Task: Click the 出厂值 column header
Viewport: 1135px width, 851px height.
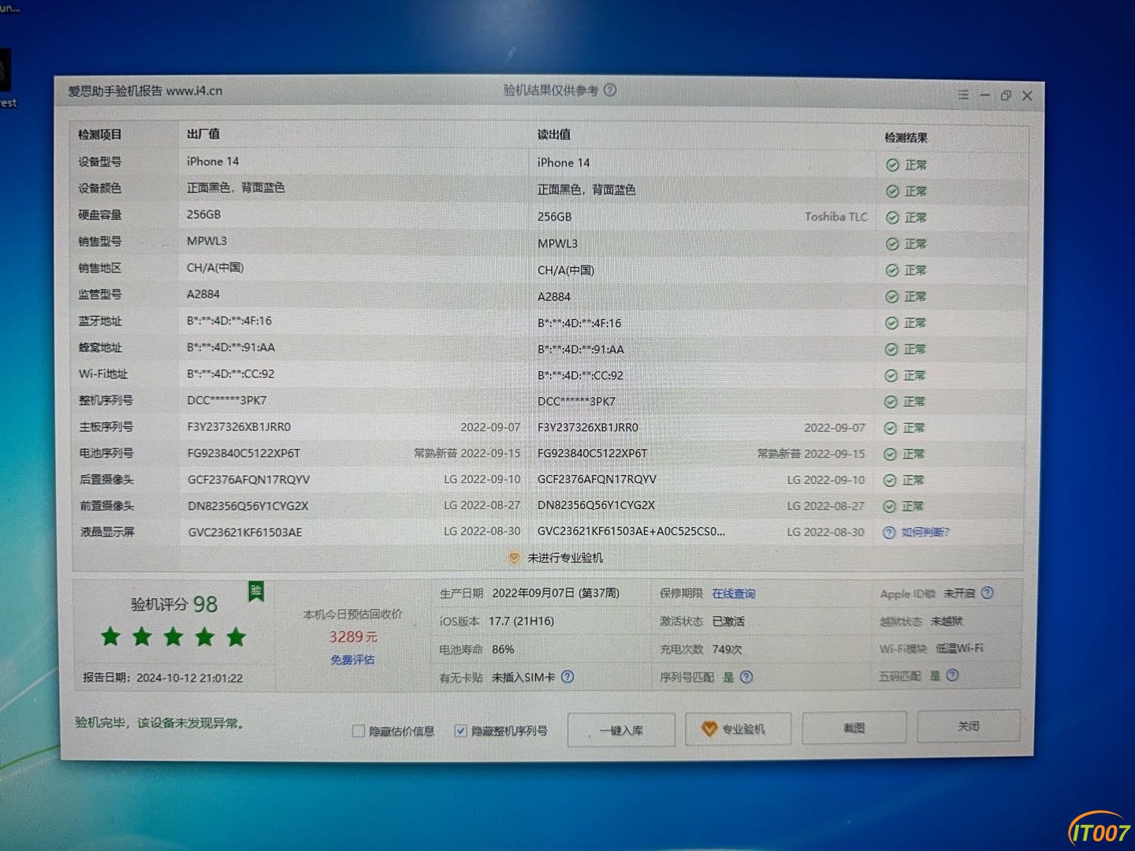Action: pos(203,134)
